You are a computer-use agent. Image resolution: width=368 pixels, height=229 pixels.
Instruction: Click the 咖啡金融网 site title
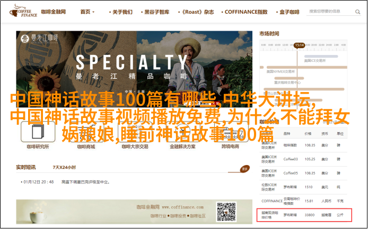click(x=54, y=12)
